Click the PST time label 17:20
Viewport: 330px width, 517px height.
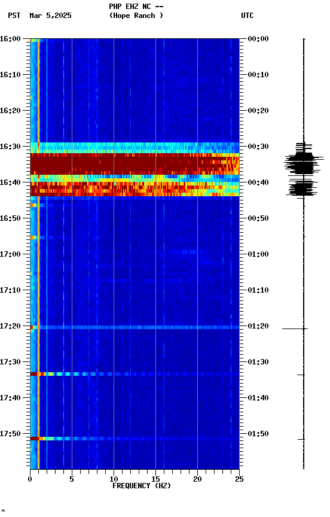[10, 326]
